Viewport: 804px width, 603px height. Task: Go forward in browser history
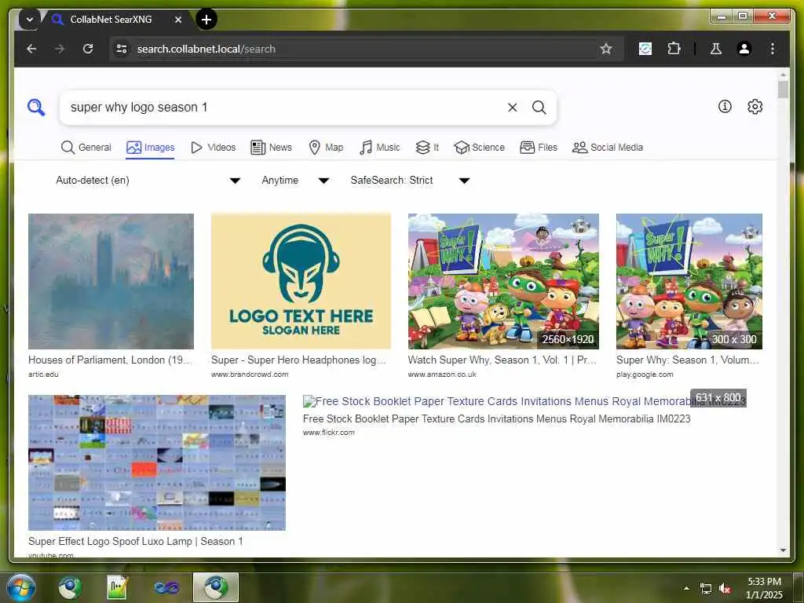60,49
